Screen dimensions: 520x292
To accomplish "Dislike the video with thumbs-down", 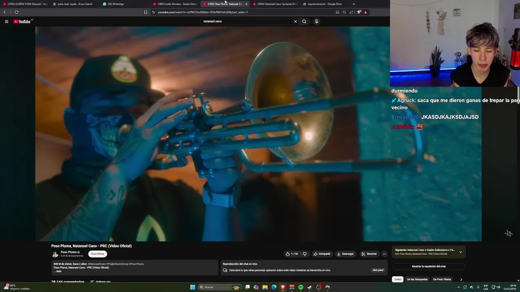I will (305, 254).
